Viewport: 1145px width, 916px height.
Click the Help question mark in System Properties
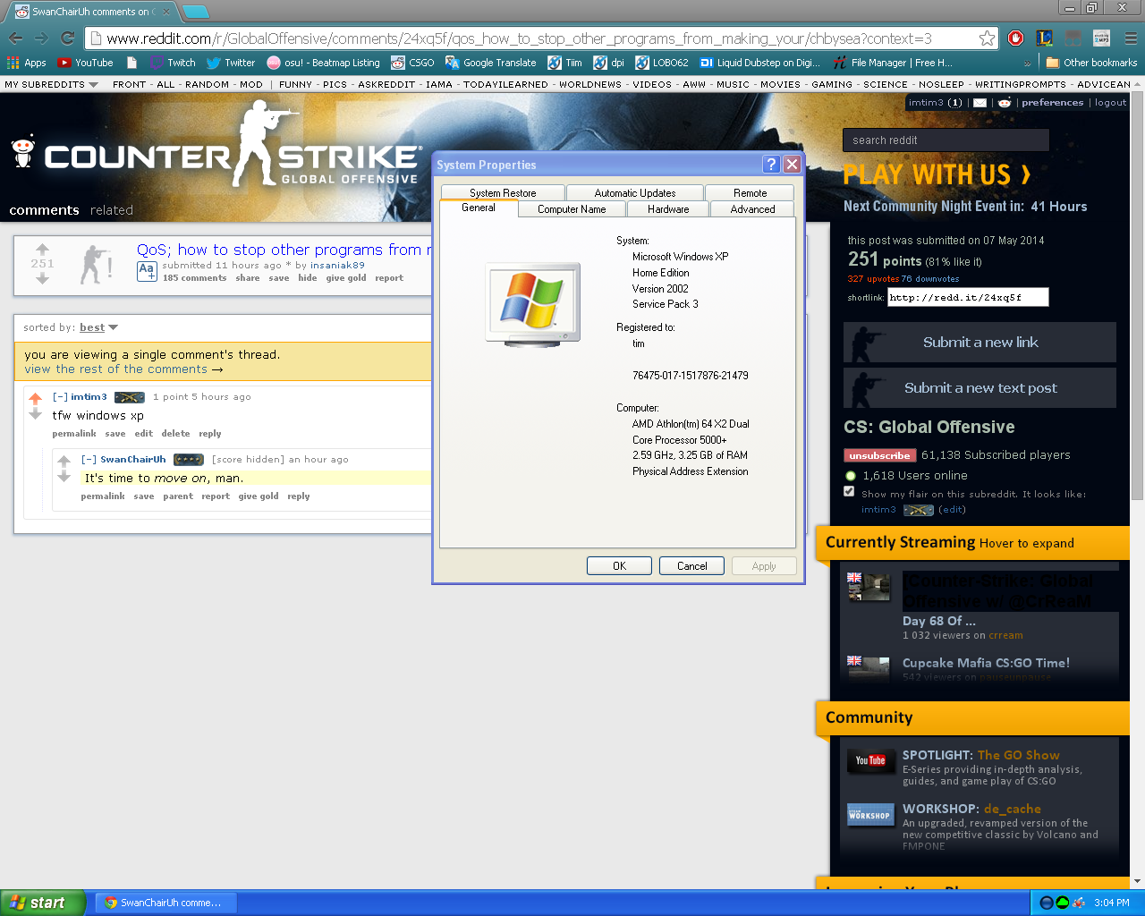click(771, 165)
